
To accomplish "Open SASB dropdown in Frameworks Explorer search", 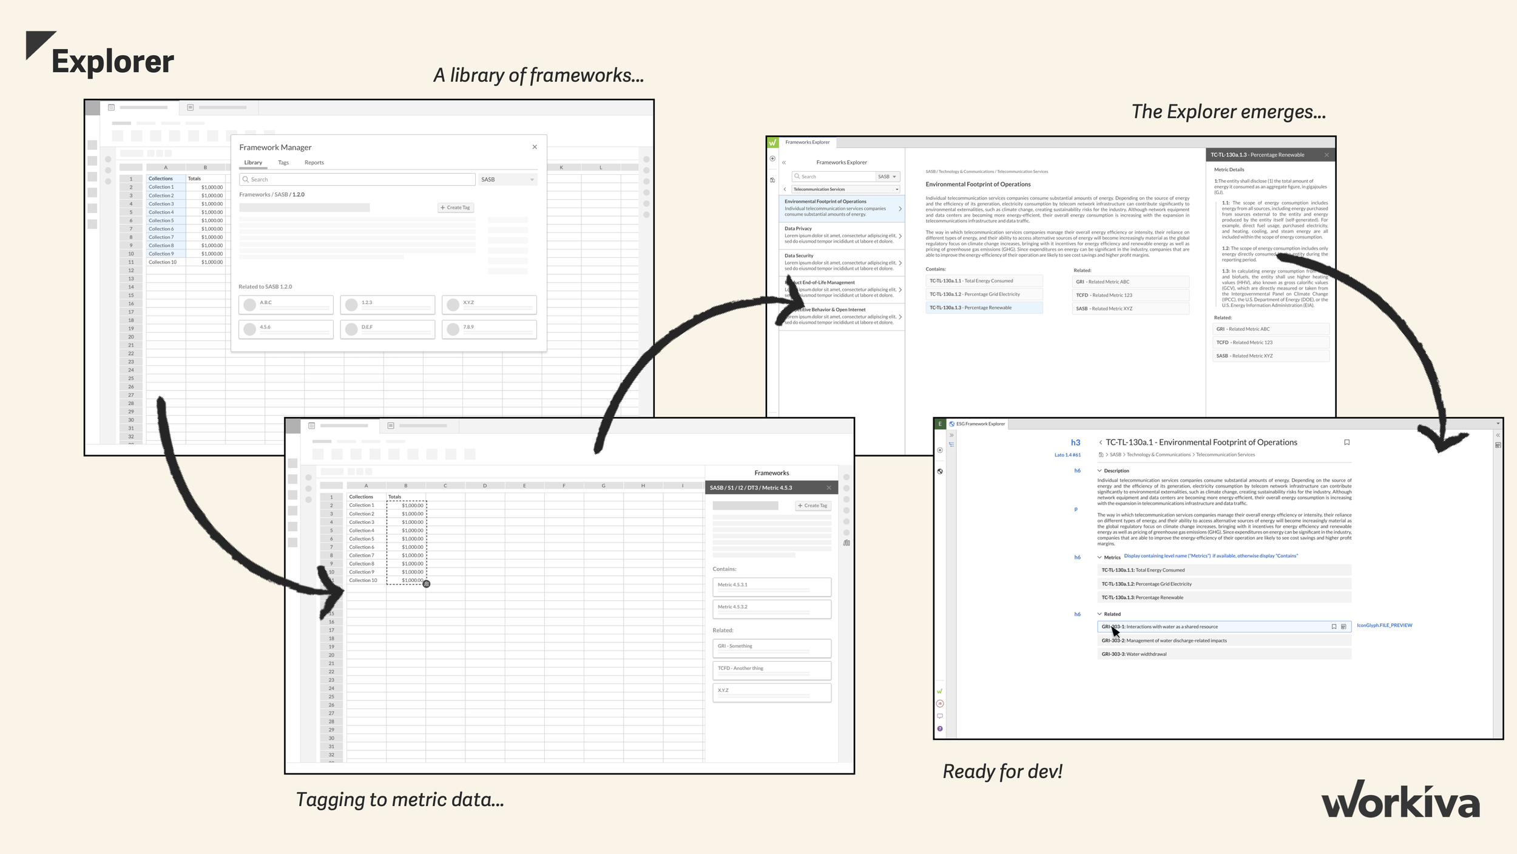I will pos(888,177).
